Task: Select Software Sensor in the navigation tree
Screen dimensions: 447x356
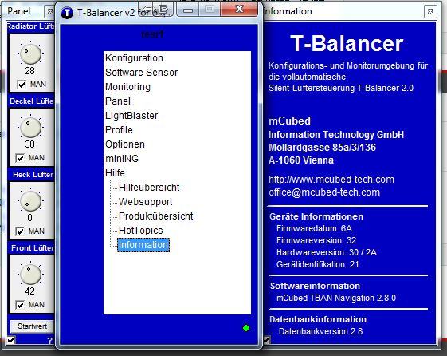Action: pyautogui.click(x=141, y=73)
